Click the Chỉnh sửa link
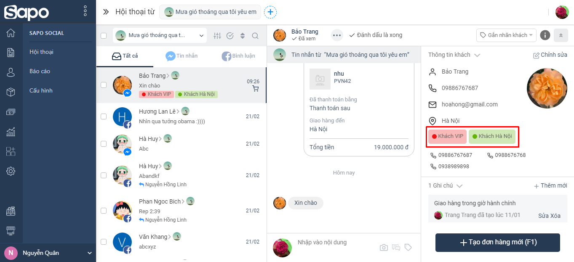 (x=550, y=55)
